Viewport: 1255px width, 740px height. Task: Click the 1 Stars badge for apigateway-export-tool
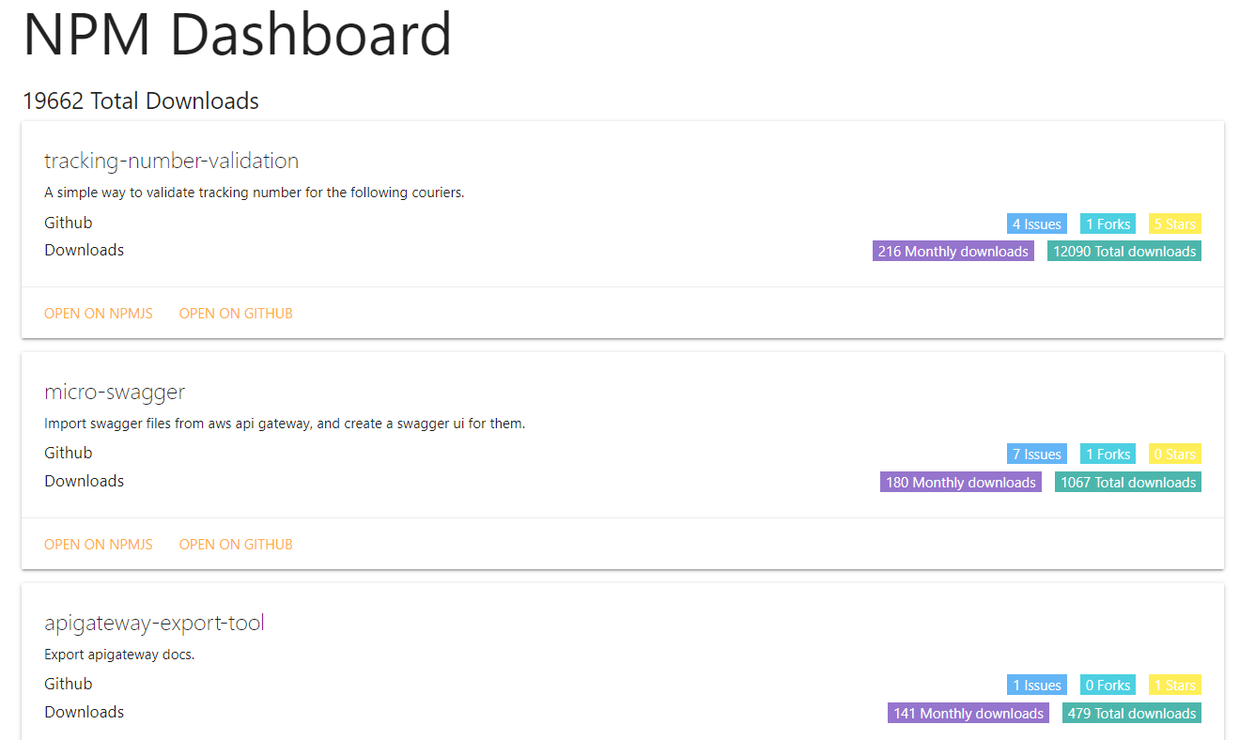click(x=1174, y=685)
